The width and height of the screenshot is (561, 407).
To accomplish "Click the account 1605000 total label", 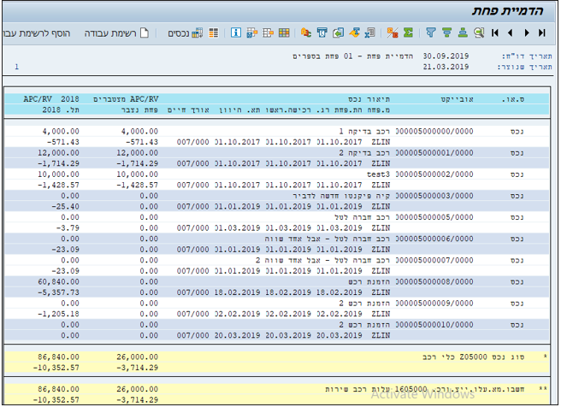I will pos(425,389).
